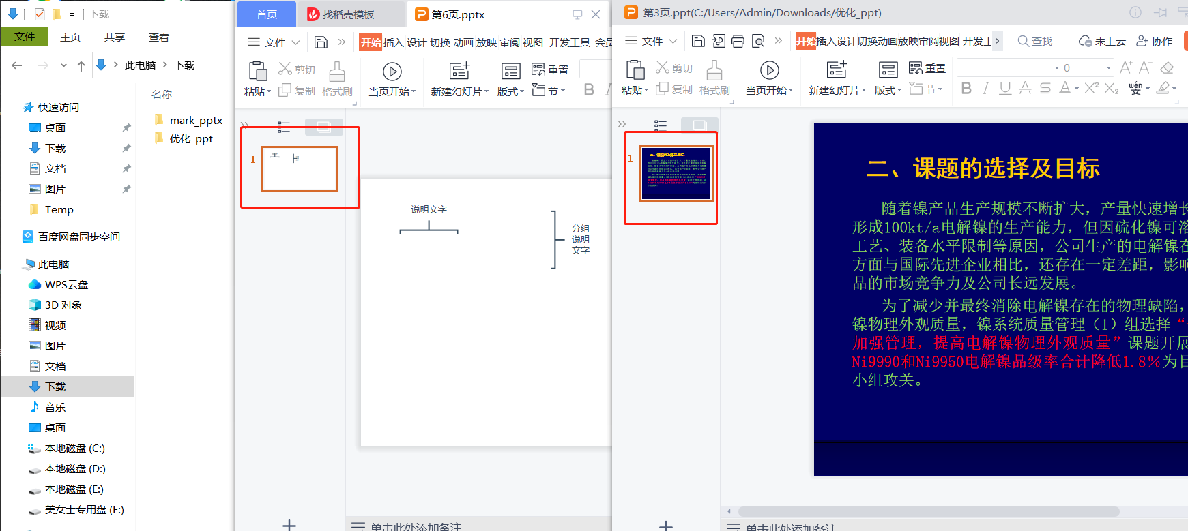The image size is (1188, 531).
Task: Toggle the S text effect button
Action: click(1045, 88)
